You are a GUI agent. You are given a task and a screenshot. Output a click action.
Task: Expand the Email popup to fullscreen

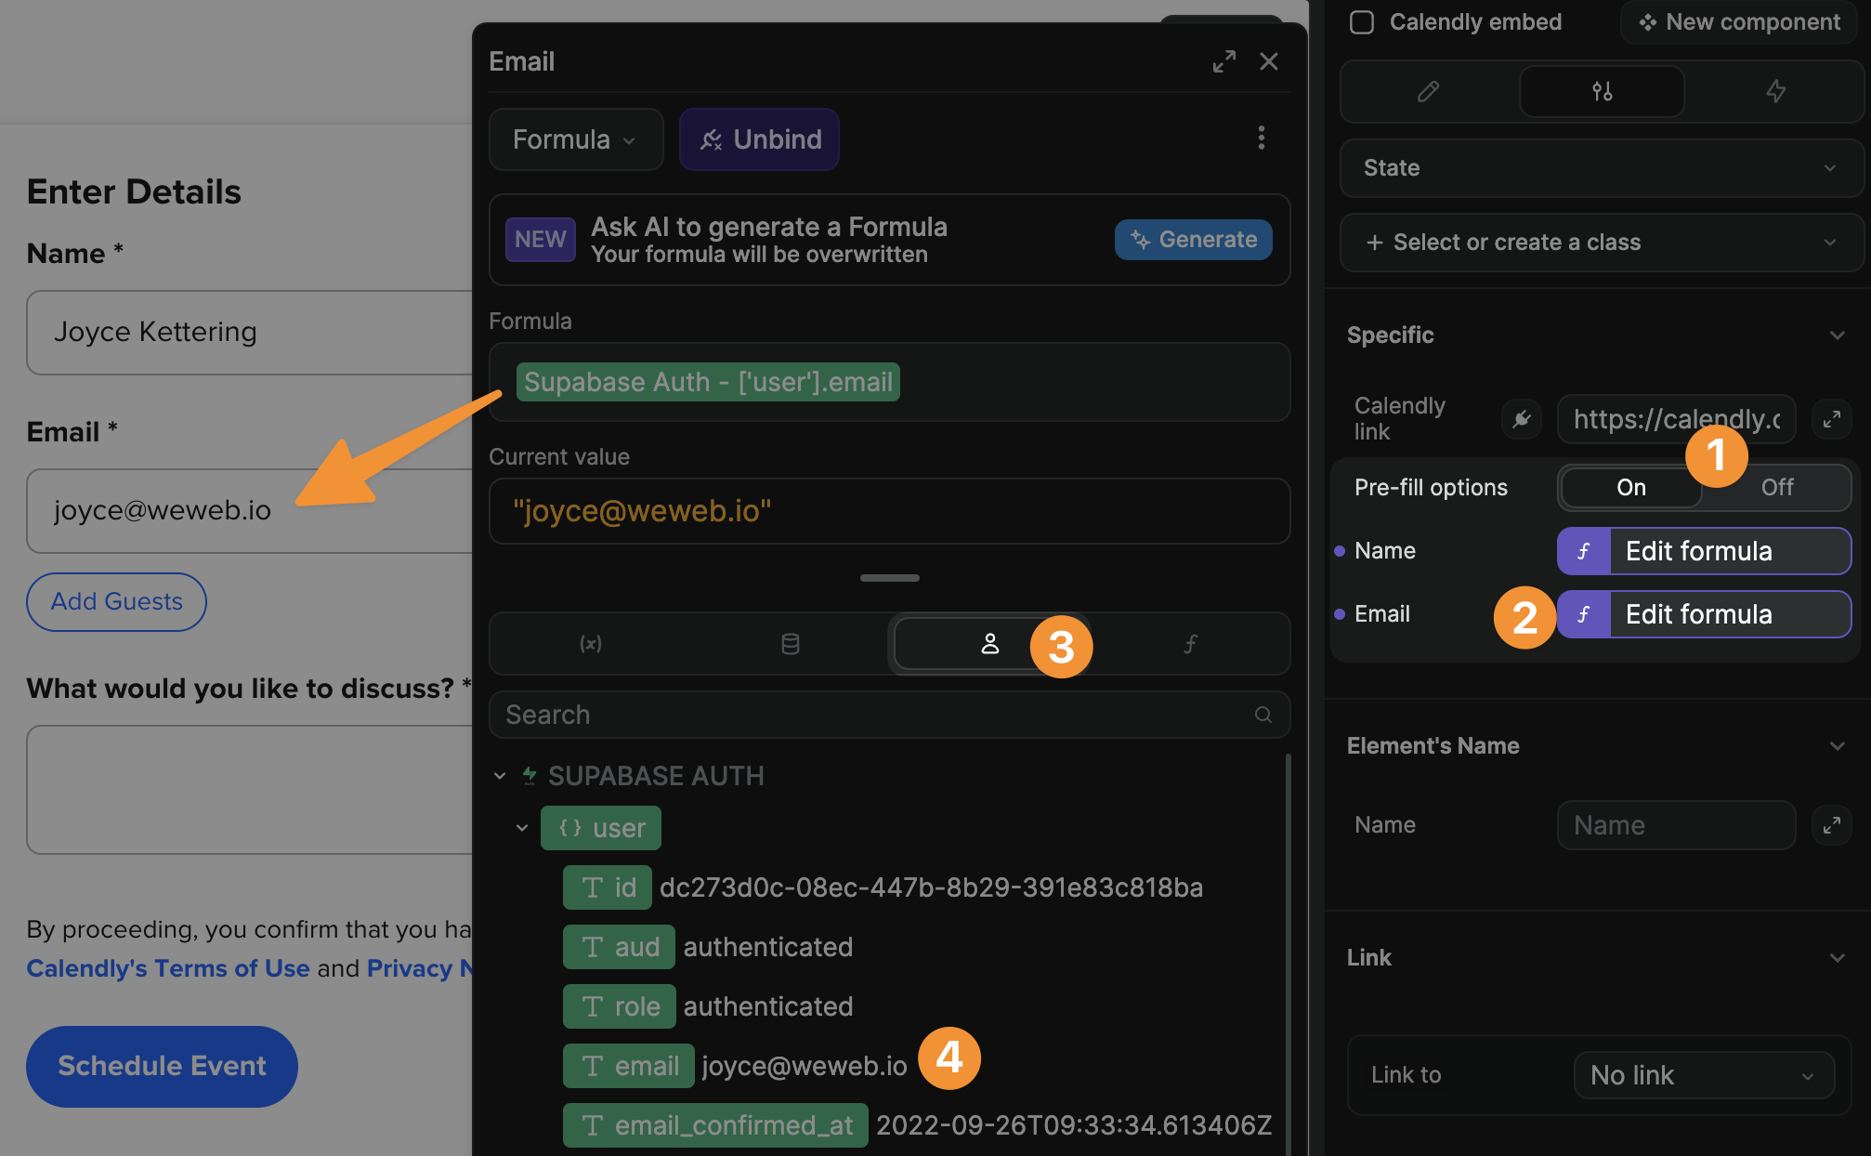[x=1224, y=61]
